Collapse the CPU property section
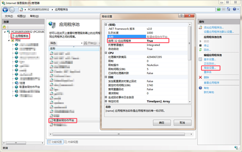Screen dimensions: 242x152 pyautogui.click(x=106, y=53)
